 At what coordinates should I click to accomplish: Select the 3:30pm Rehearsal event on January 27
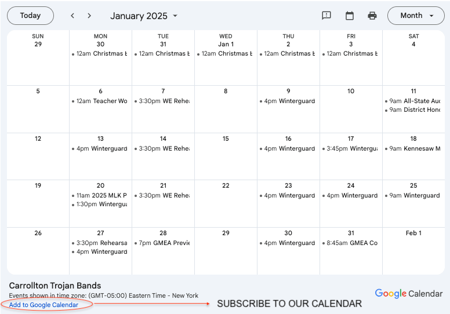pos(101,243)
